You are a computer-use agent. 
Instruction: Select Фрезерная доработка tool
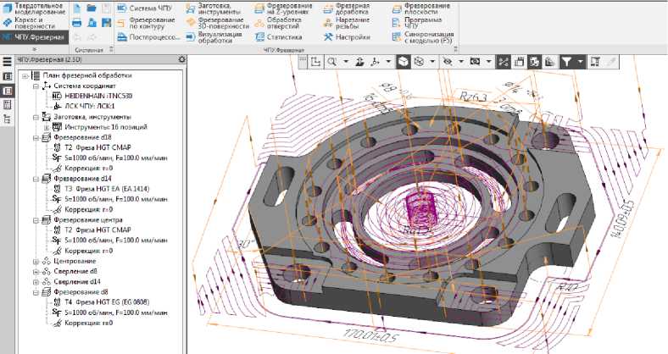[347, 8]
